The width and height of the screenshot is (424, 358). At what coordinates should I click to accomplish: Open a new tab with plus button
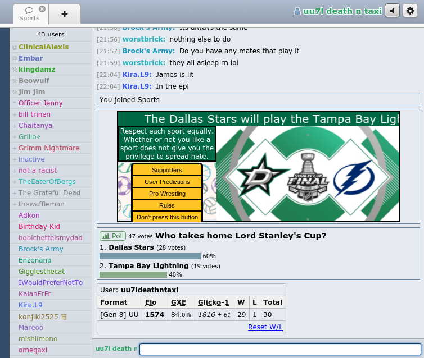(64, 14)
